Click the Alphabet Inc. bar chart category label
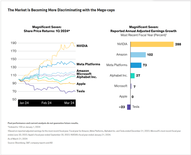This screenshot has height=155, width=191. click(x=118, y=75)
